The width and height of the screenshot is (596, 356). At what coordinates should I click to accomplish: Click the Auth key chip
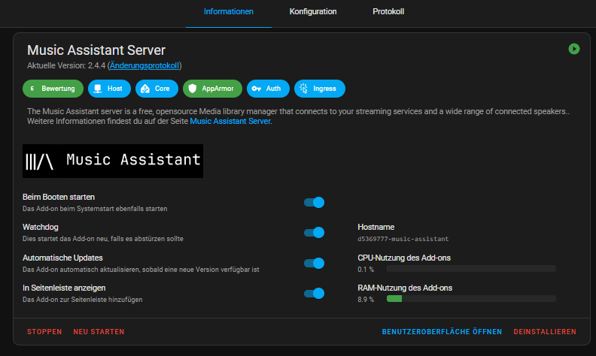267,89
